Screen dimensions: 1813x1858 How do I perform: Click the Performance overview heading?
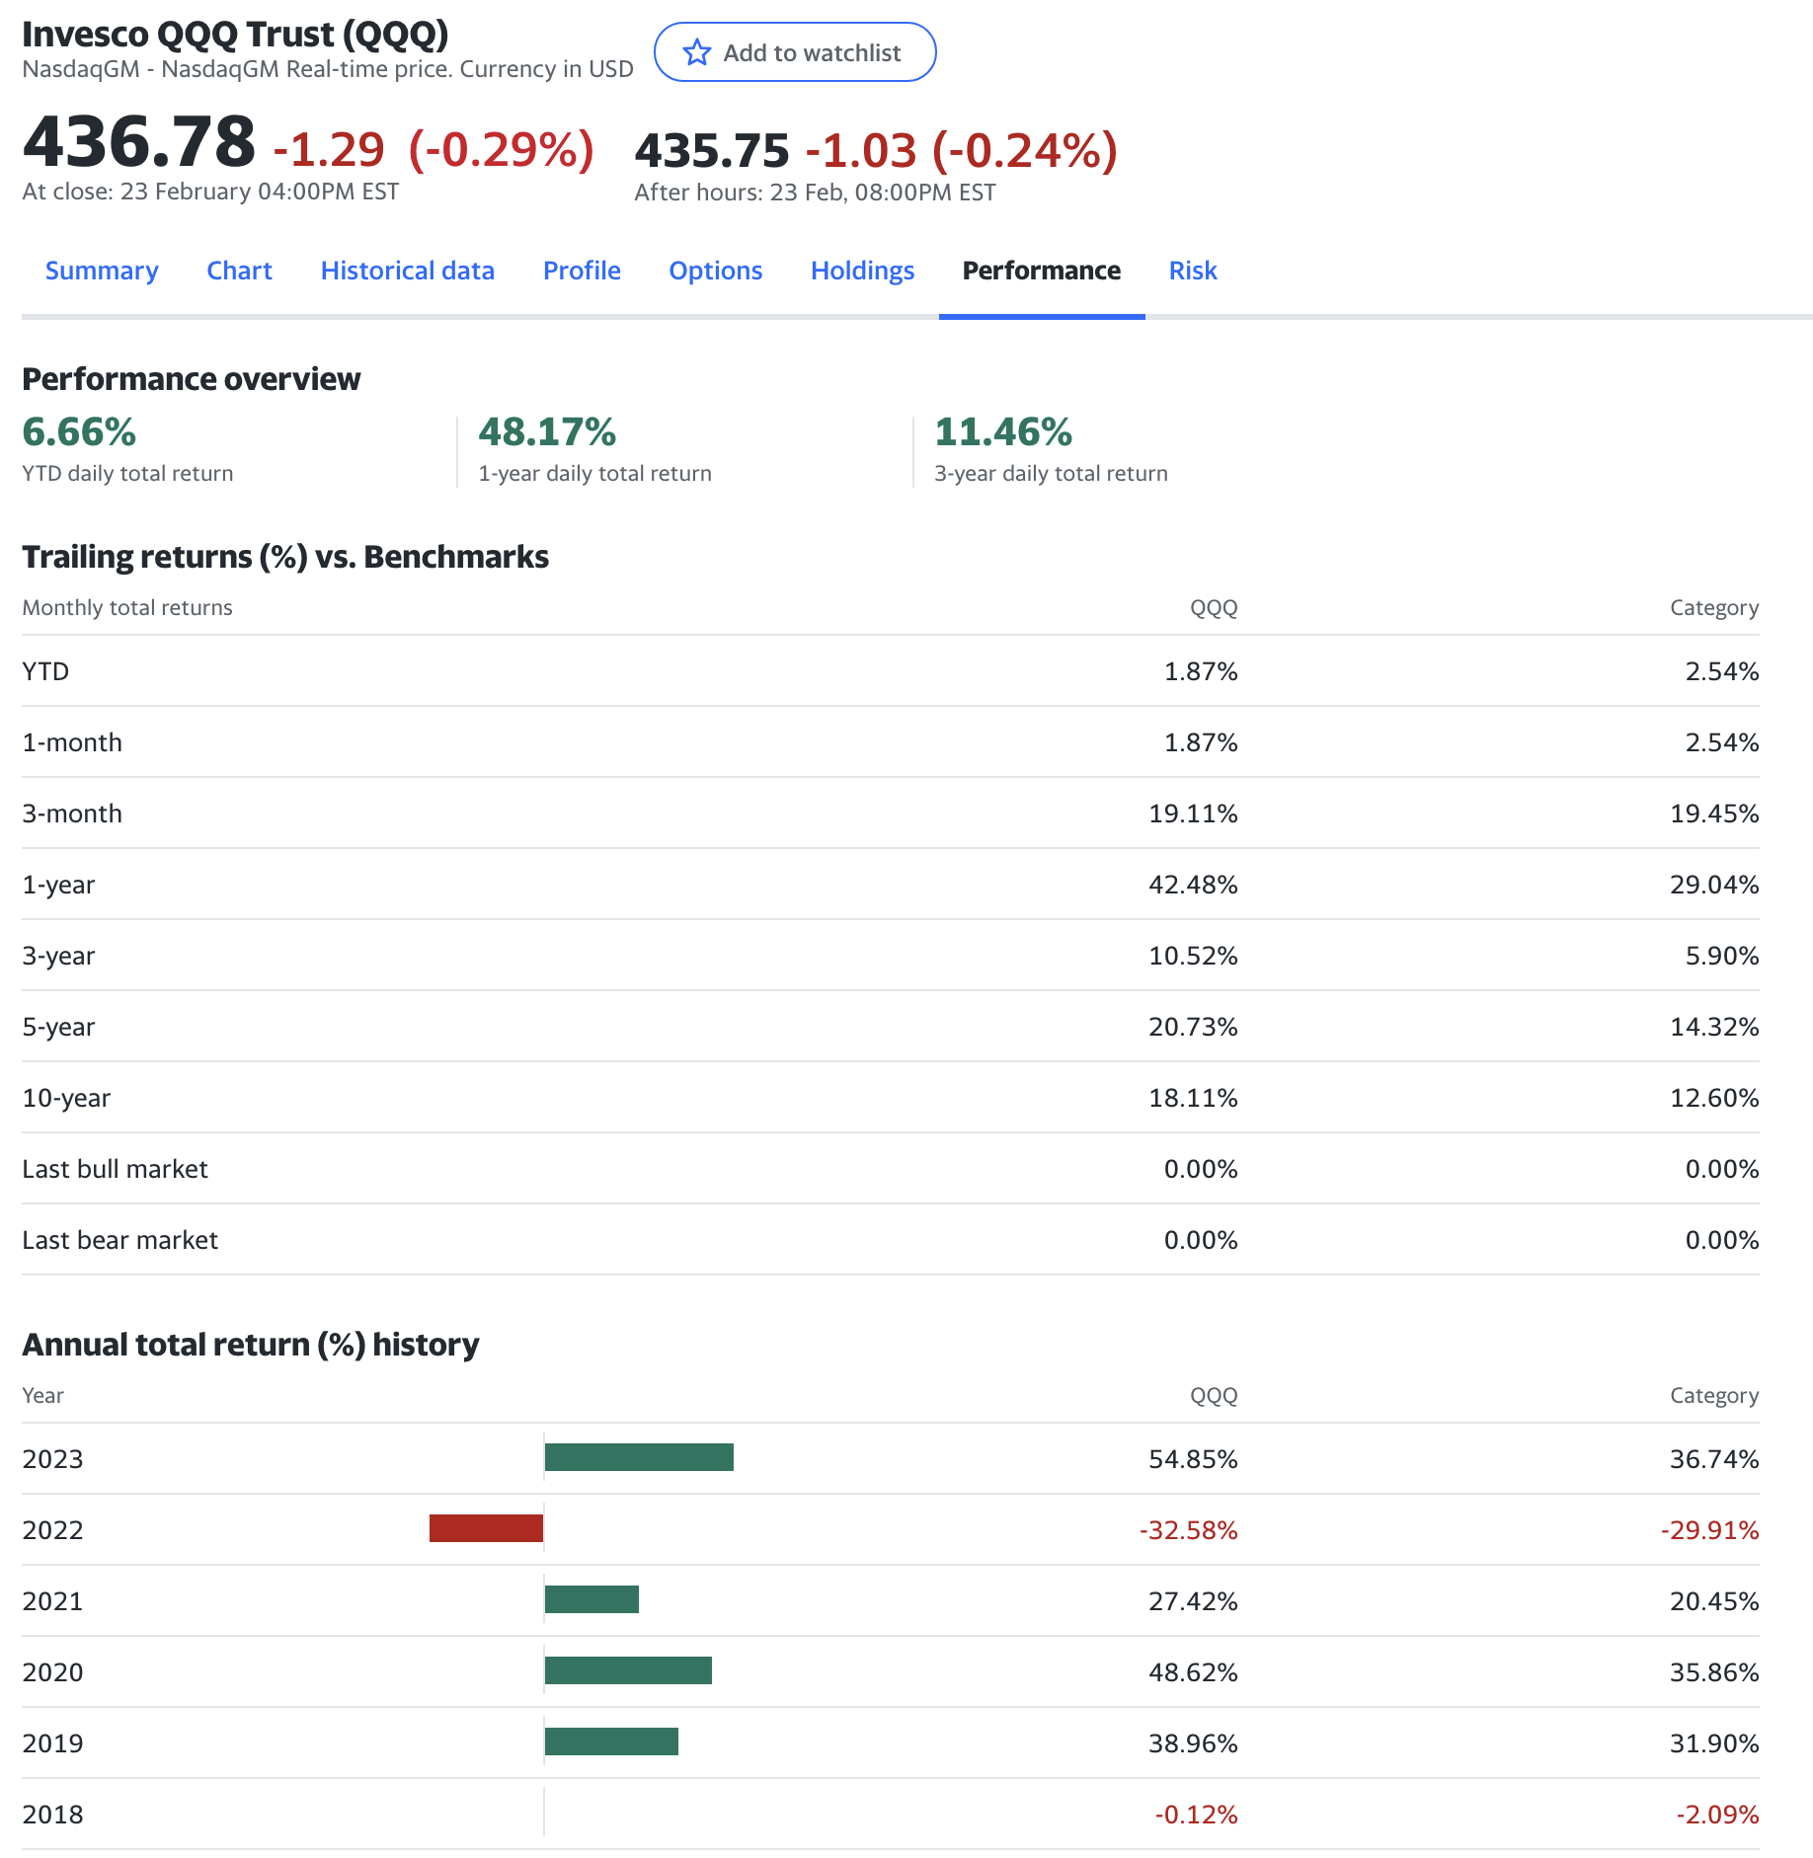pos(192,379)
